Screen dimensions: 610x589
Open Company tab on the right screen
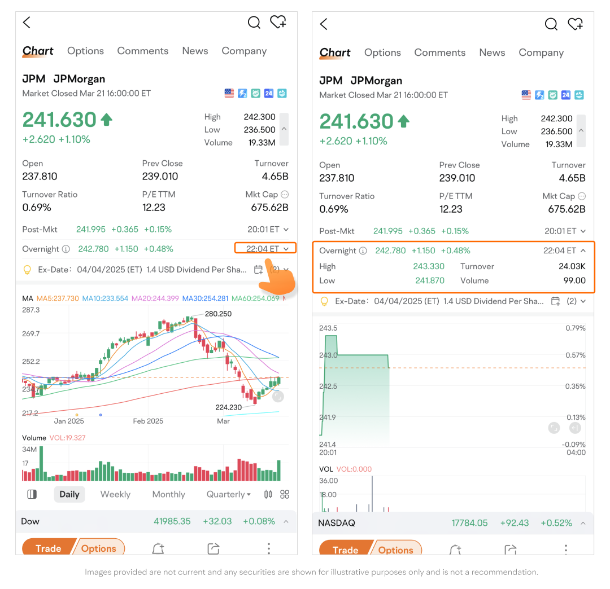coord(541,52)
